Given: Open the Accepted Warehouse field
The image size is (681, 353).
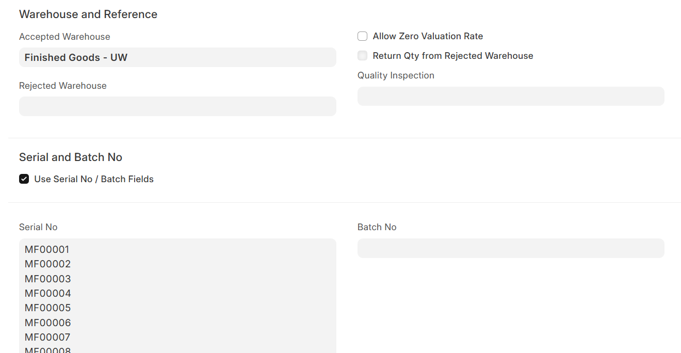Looking at the screenshot, I should click(177, 57).
